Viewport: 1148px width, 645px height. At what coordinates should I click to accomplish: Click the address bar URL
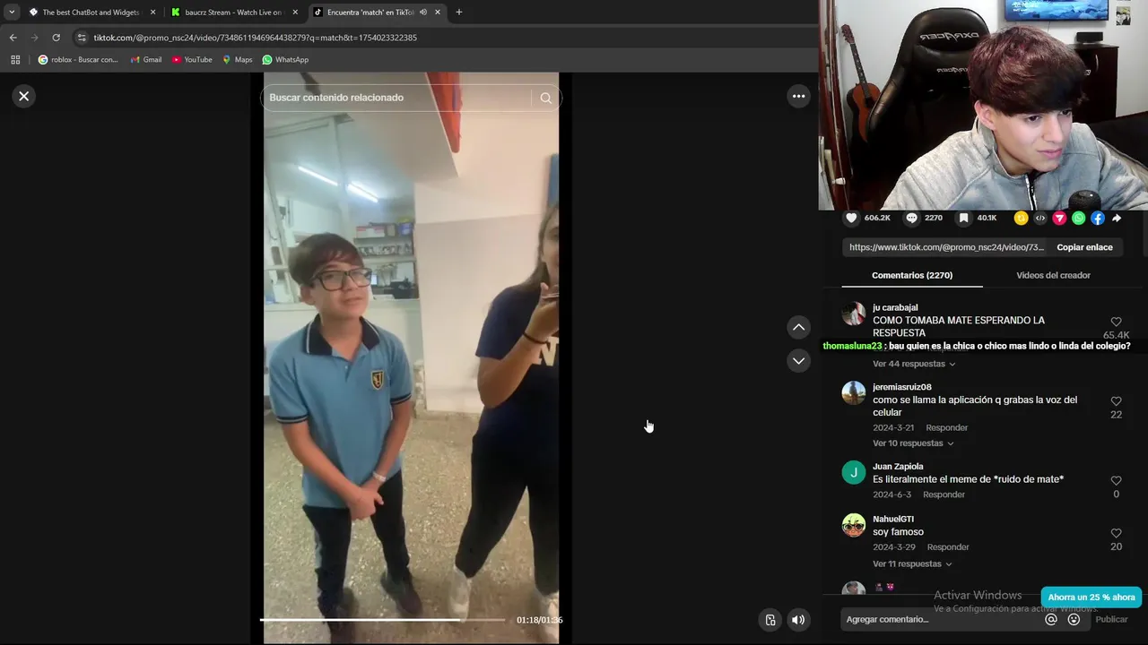coord(255,38)
